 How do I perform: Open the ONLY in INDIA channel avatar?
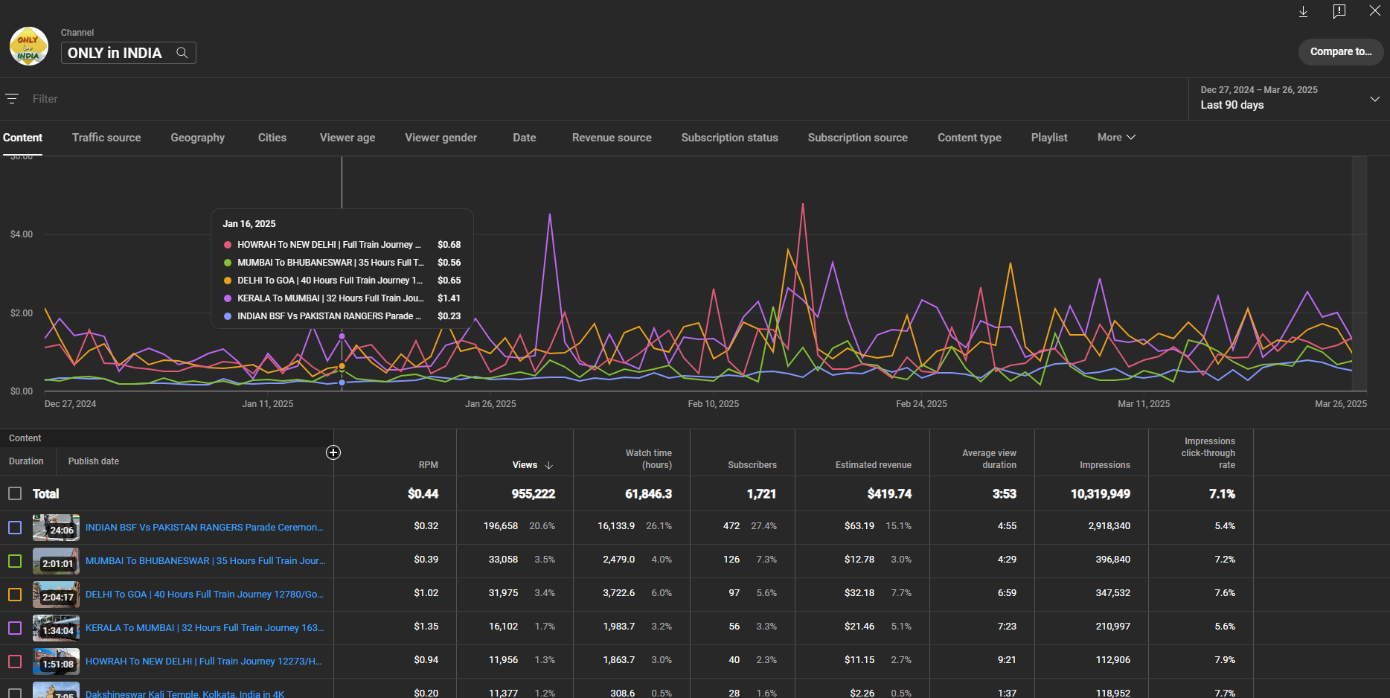coord(28,46)
